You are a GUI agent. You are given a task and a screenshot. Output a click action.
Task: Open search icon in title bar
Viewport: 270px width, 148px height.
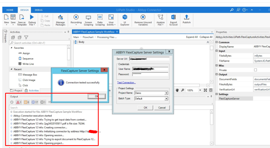pyautogui.click(x=232, y=10)
